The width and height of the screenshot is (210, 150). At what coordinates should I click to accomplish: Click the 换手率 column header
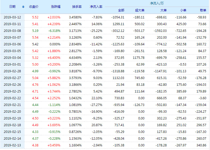[77, 7]
